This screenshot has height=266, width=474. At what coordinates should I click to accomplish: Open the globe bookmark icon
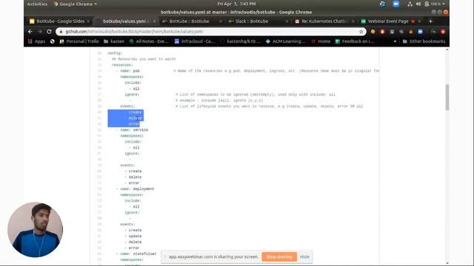click(x=53, y=41)
